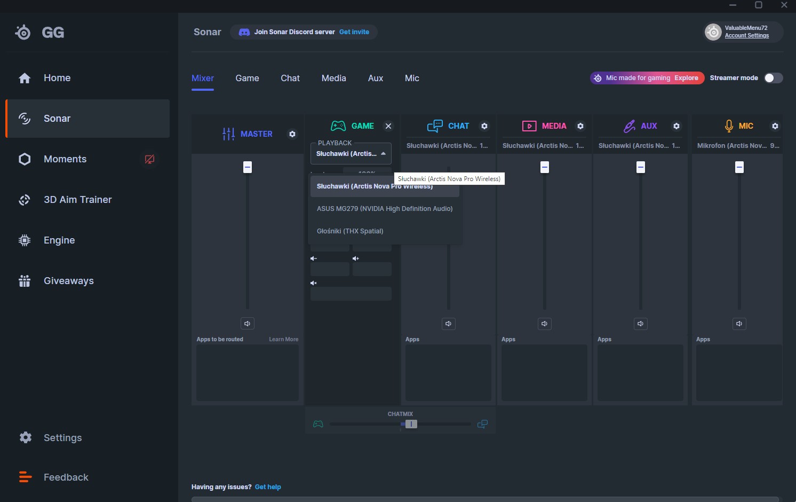The width and height of the screenshot is (796, 502).
Task: Open the Chat channel settings gear
Action: pyautogui.click(x=484, y=126)
